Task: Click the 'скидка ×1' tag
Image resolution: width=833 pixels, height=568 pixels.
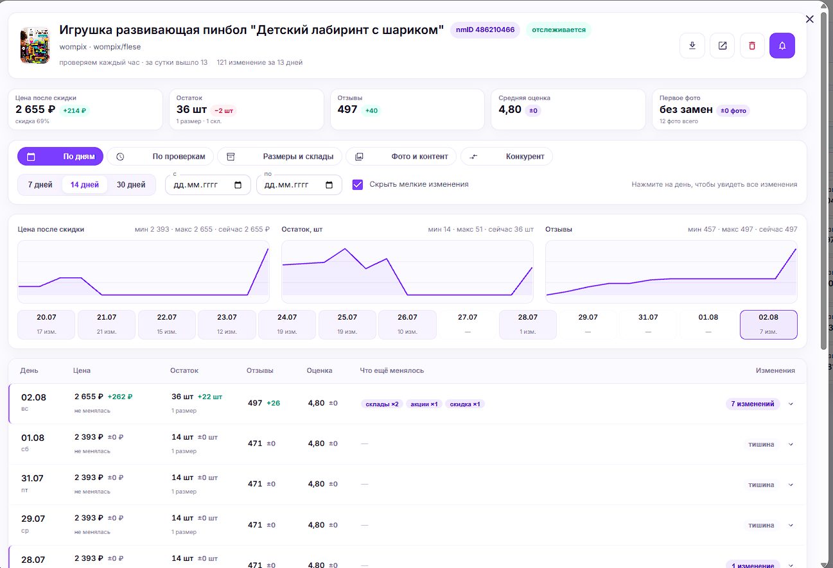Action: (465, 404)
